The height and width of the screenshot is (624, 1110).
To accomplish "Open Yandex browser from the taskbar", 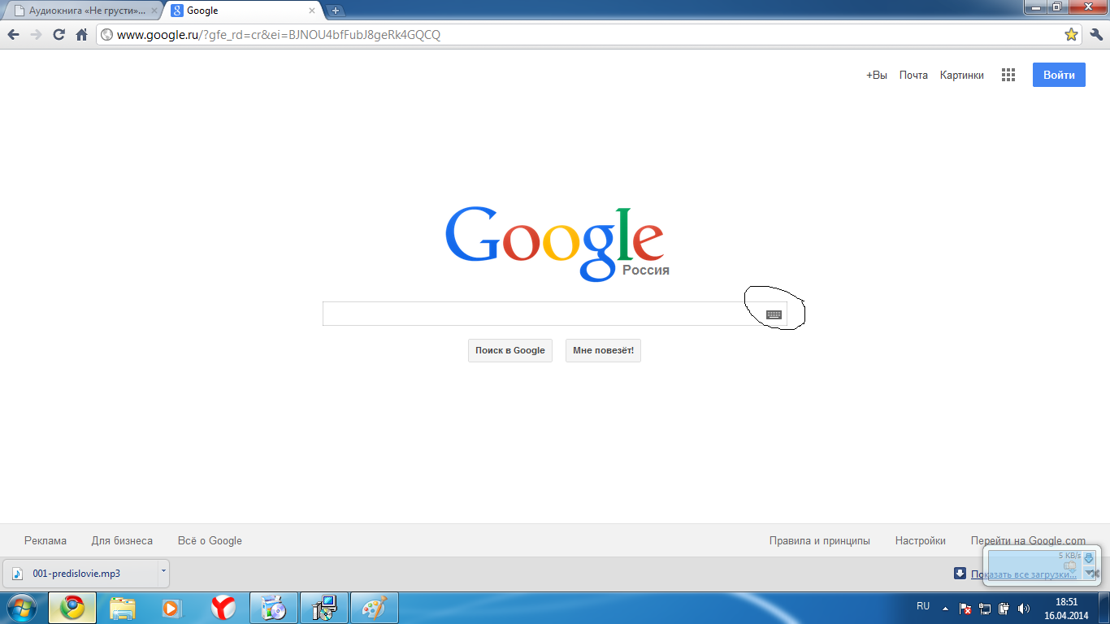I will (x=223, y=608).
